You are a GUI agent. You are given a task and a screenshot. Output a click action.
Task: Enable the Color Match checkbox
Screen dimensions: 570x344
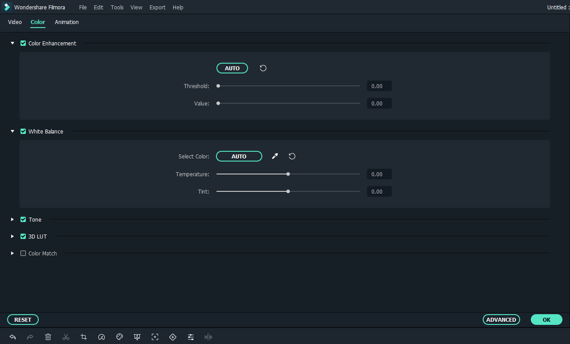[x=23, y=253]
